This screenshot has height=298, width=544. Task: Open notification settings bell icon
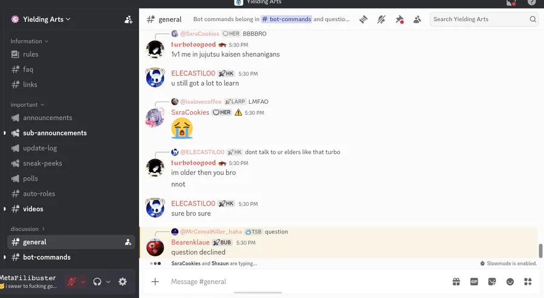tap(381, 19)
